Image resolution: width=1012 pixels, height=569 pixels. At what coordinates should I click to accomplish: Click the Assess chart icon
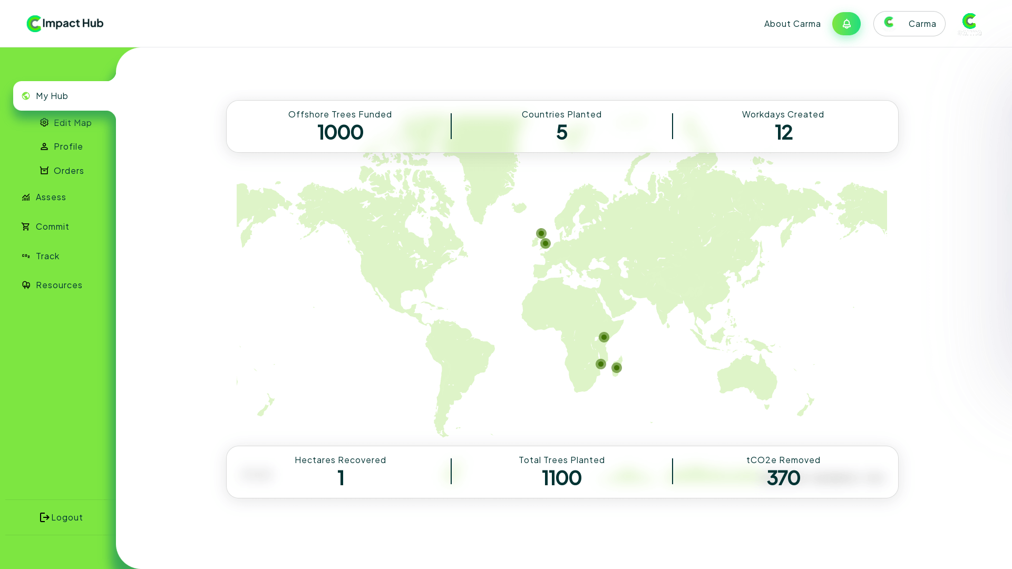26,197
